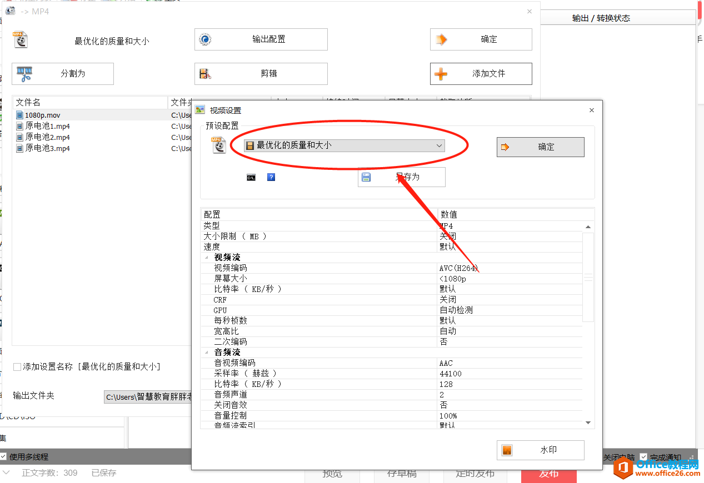Screen dimensions: 704x483
Task: Open the 水印 watermark button
Action: [541, 450]
